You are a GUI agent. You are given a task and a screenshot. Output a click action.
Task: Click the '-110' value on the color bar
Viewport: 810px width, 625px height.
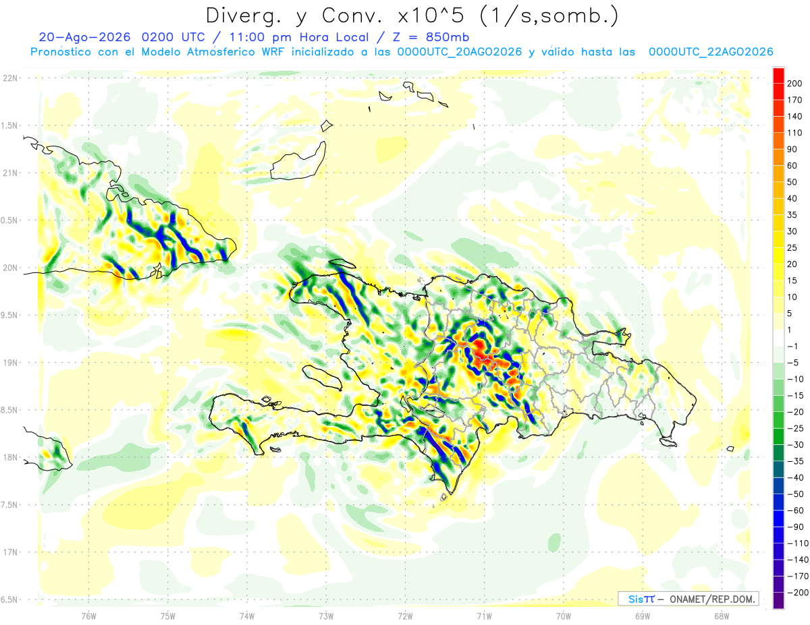click(798, 543)
